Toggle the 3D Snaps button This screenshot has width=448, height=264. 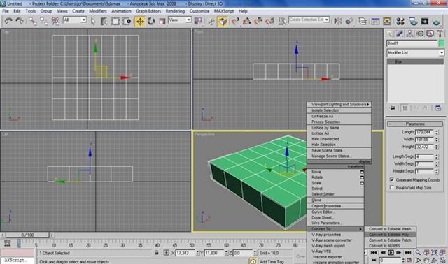click(x=223, y=22)
